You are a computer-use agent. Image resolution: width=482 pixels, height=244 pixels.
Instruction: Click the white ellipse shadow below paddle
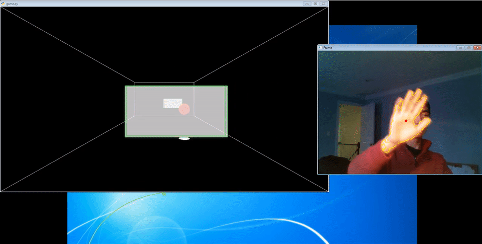click(x=184, y=139)
